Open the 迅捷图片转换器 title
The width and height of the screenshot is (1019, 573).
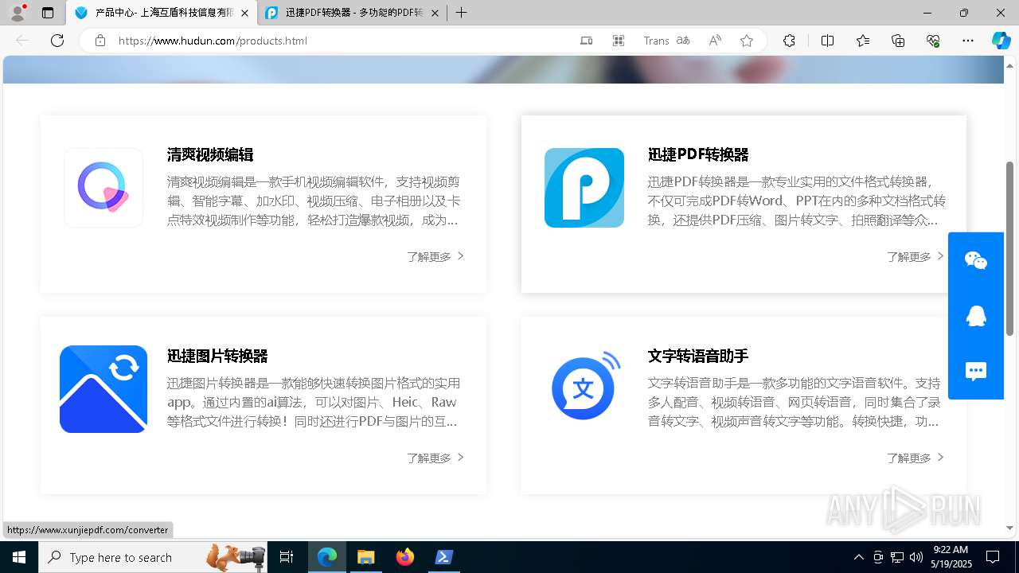217,356
